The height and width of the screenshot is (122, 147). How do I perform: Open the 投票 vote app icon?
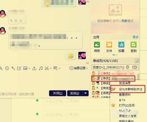pos(121,47)
